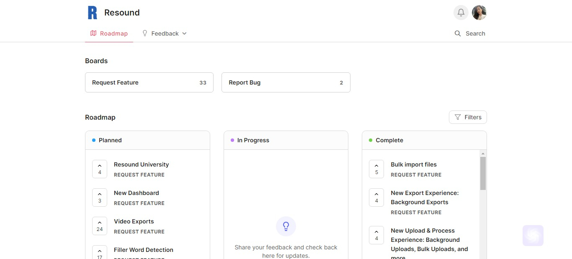Open the Filler Word Detection post
The image size is (572, 259).
click(x=144, y=250)
